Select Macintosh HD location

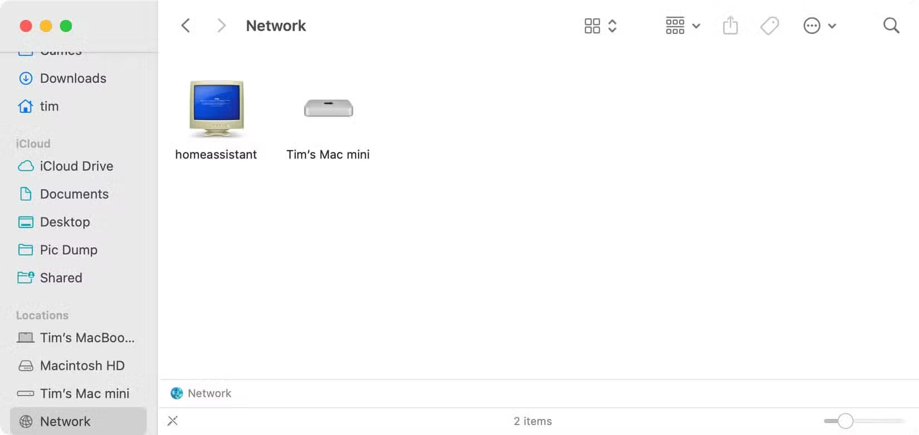click(82, 365)
